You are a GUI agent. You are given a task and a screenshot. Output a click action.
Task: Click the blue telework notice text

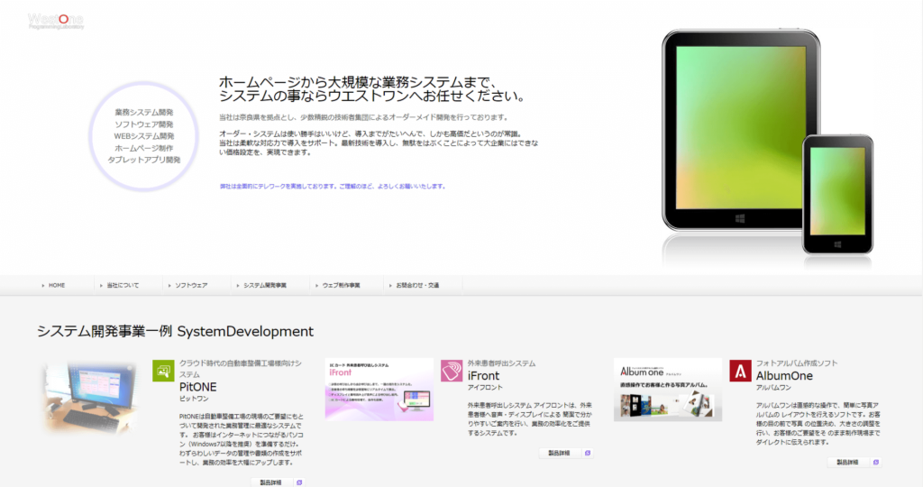pos(333,186)
